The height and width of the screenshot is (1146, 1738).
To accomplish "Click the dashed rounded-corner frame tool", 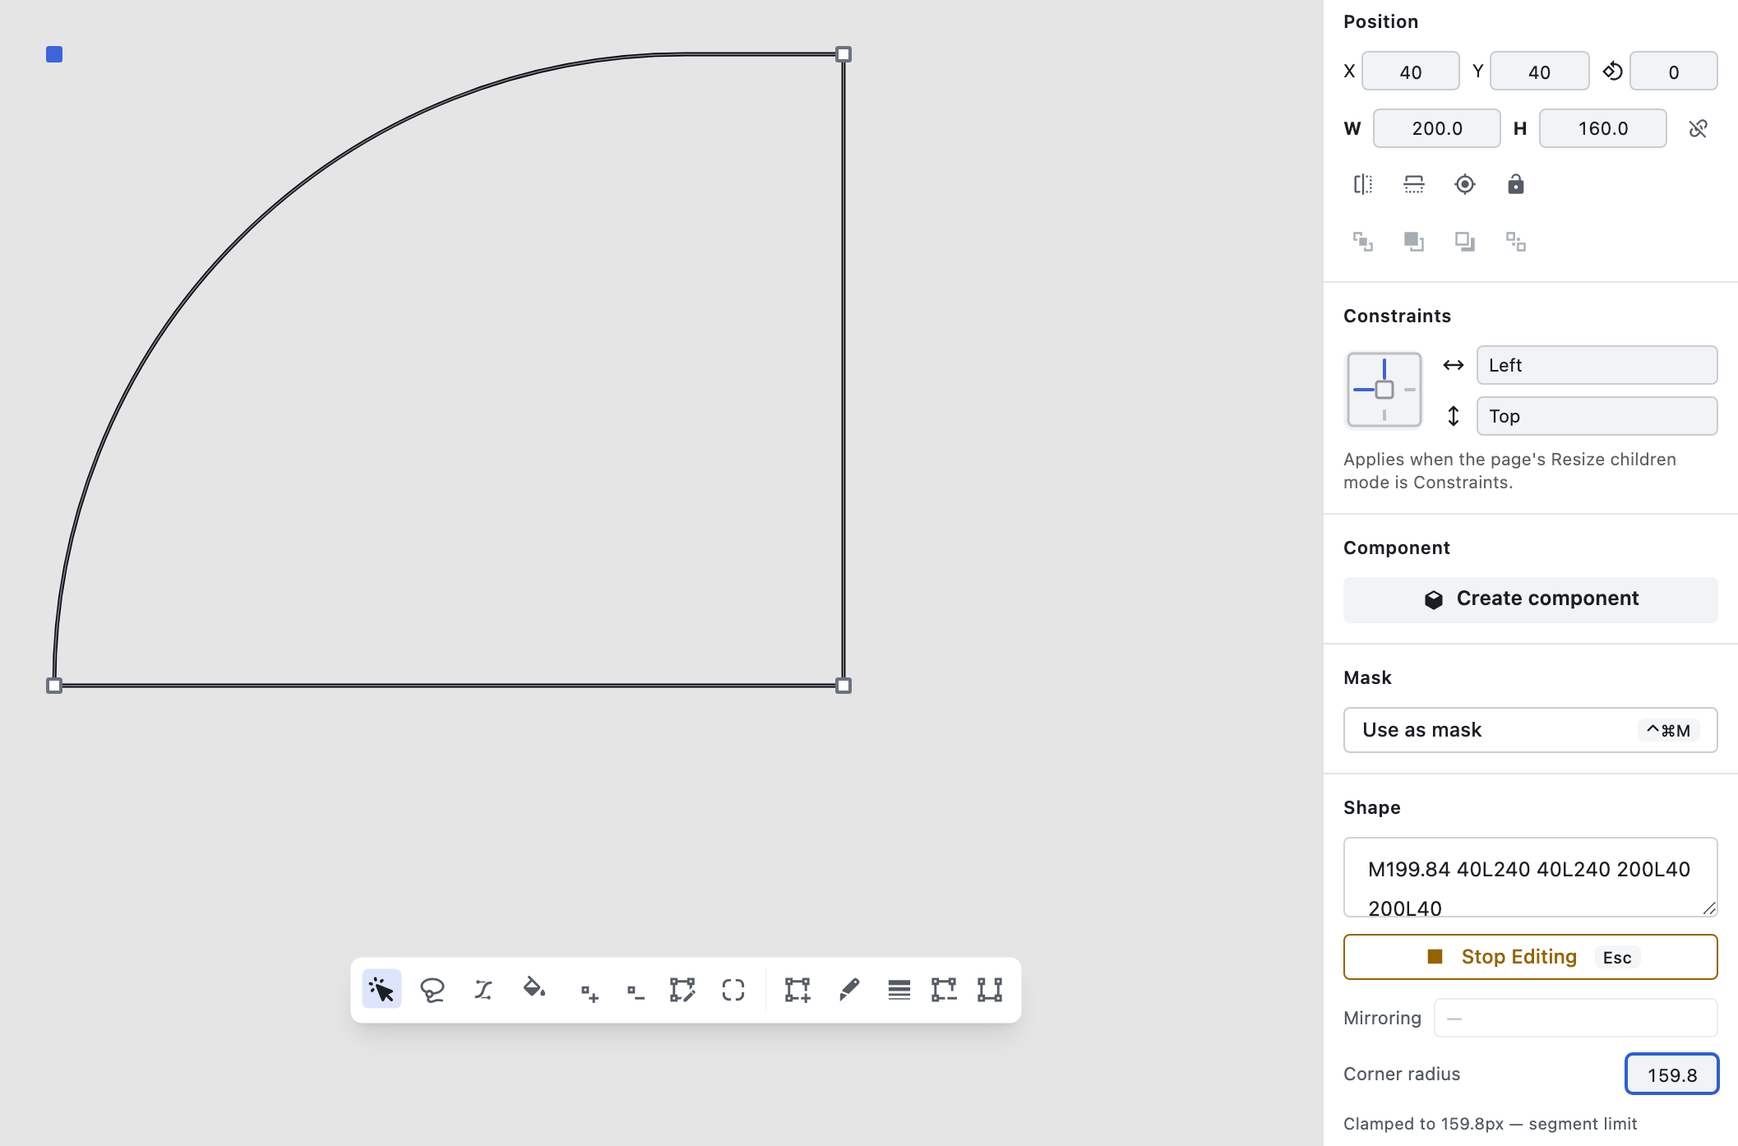I will point(733,990).
